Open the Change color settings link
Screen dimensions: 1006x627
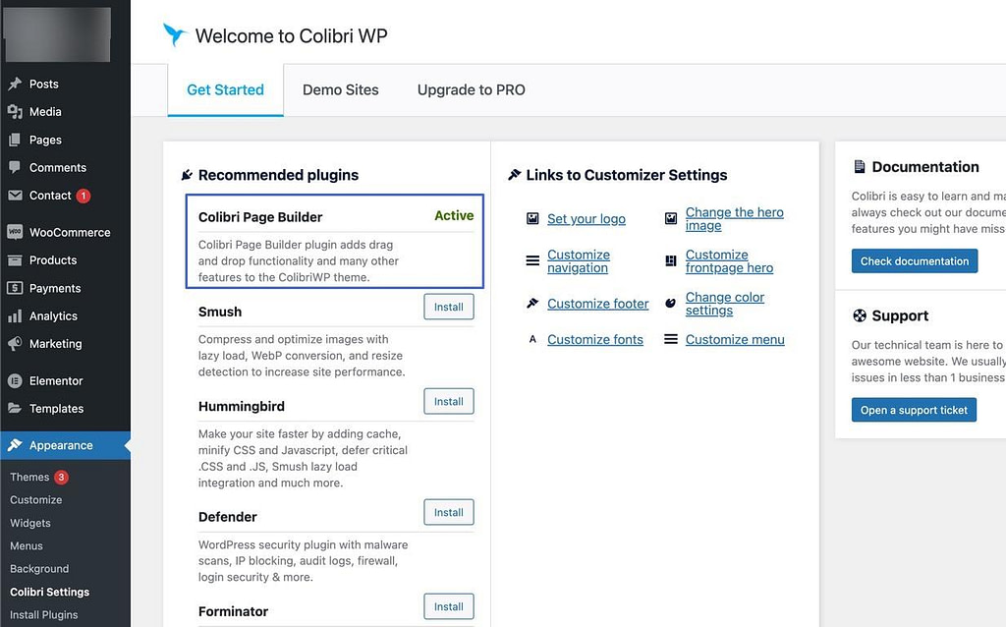(x=724, y=303)
